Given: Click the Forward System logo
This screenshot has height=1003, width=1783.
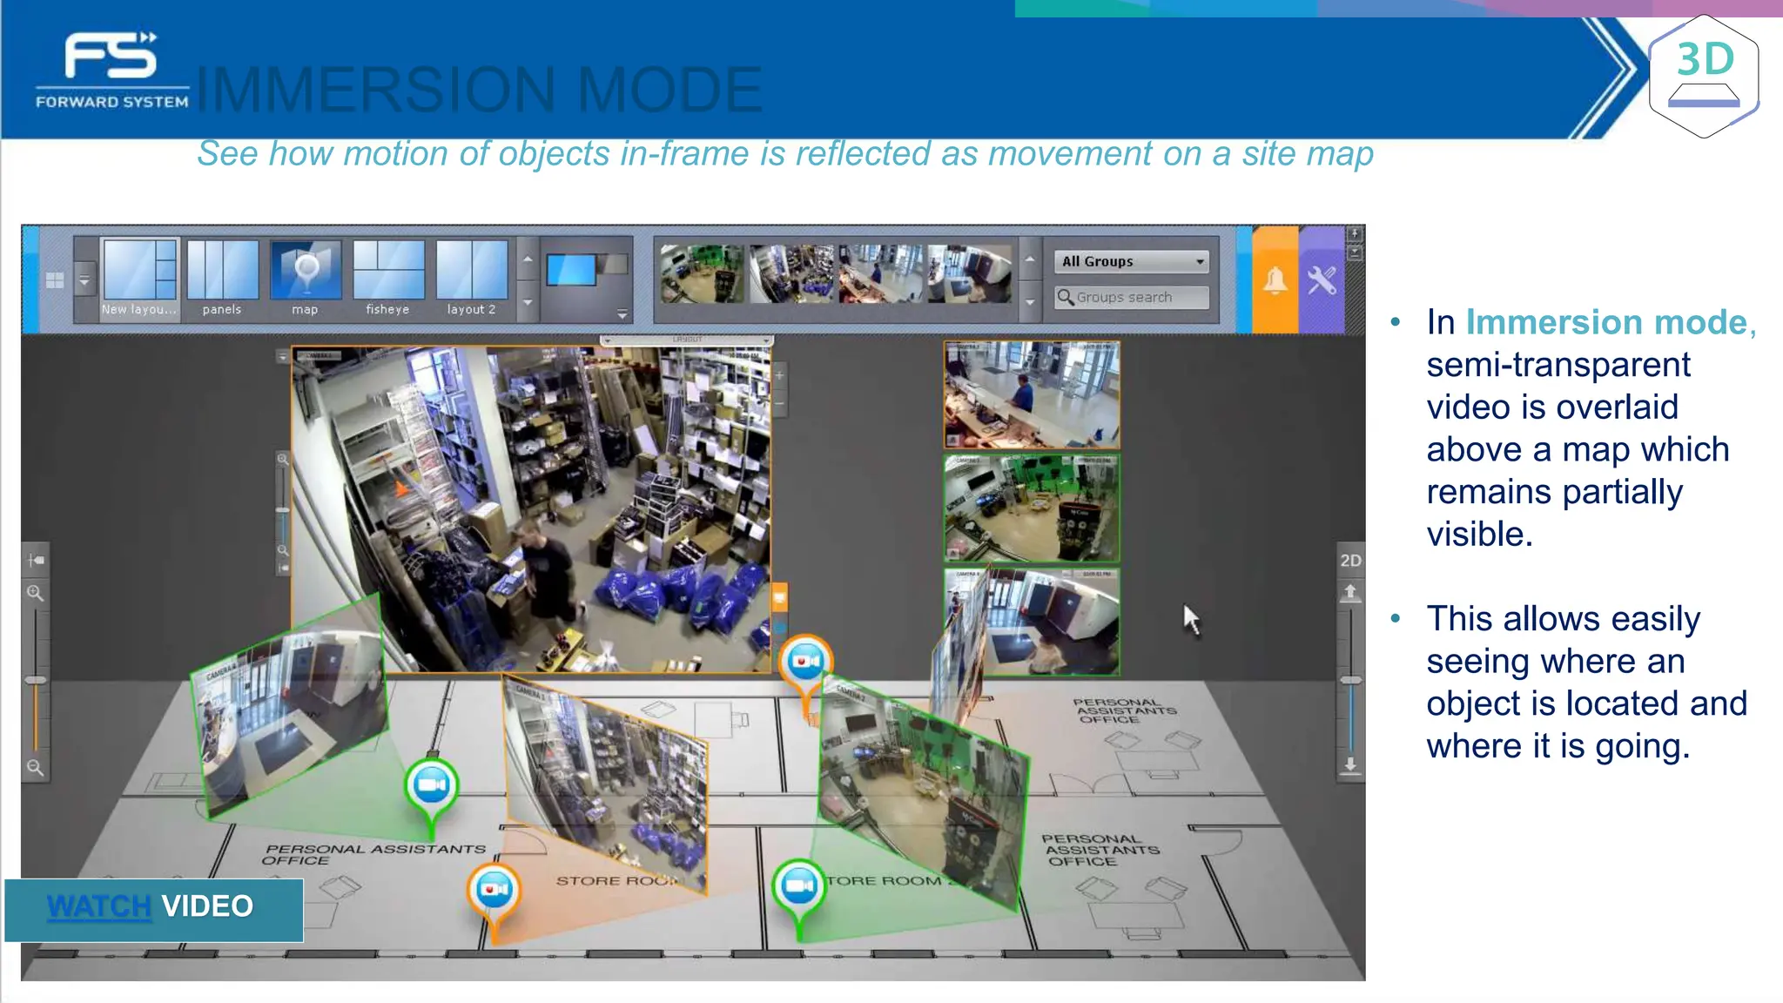Looking at the screenshot, I should (x=111, y=71).
